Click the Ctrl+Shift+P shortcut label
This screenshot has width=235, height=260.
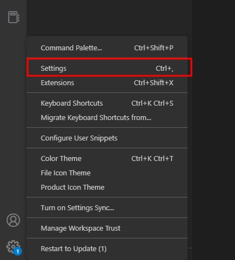(154, 48)
